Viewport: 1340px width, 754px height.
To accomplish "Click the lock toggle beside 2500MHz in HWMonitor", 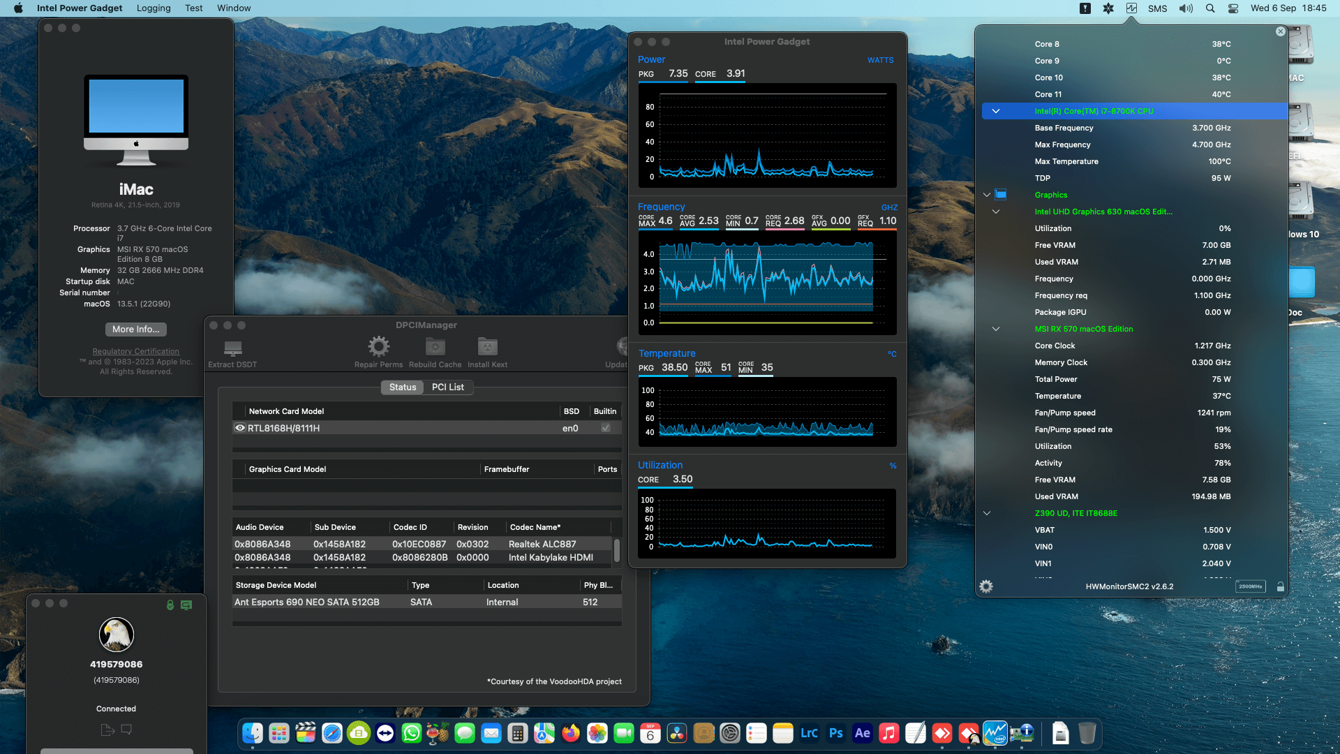I will tap(1281, 586).
